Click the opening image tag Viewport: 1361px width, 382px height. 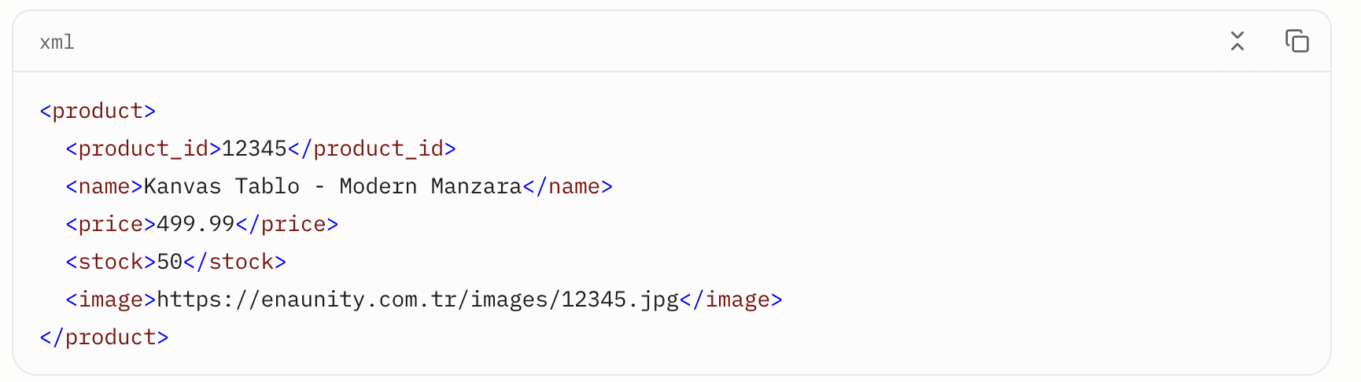tap(111, 299)
